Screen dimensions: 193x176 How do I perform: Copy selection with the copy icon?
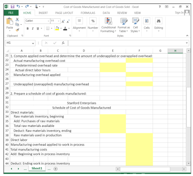[17, 25]
